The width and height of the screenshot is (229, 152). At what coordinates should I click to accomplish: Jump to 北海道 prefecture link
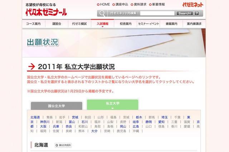click(35, 117)
